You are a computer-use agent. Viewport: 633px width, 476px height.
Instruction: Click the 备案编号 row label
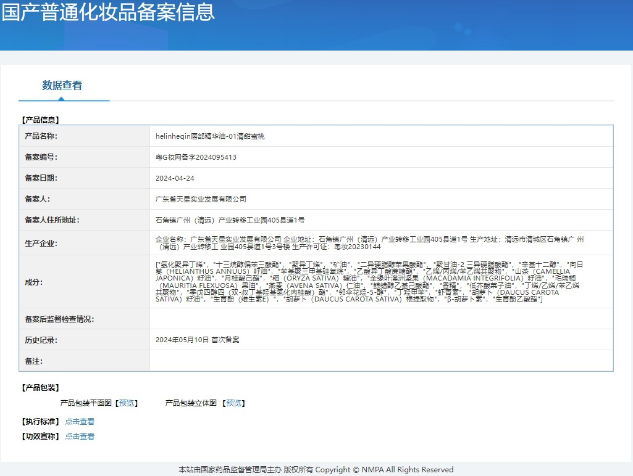tap(41, 157)
